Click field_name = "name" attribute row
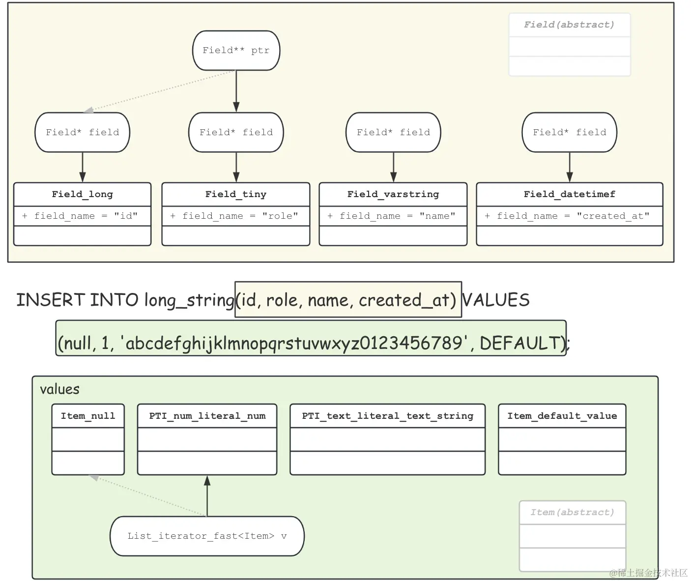The height and width of the screenshot is (581, 691). click(392, 215)
